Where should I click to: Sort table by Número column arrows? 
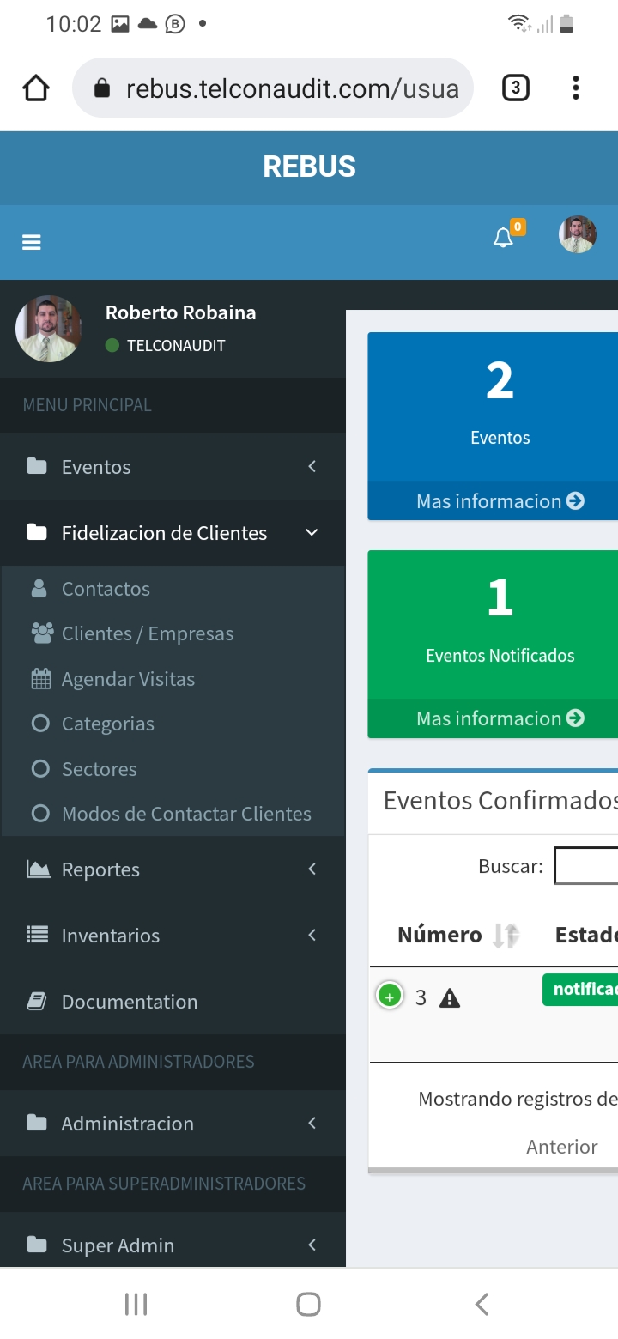[x=506, y=935]
